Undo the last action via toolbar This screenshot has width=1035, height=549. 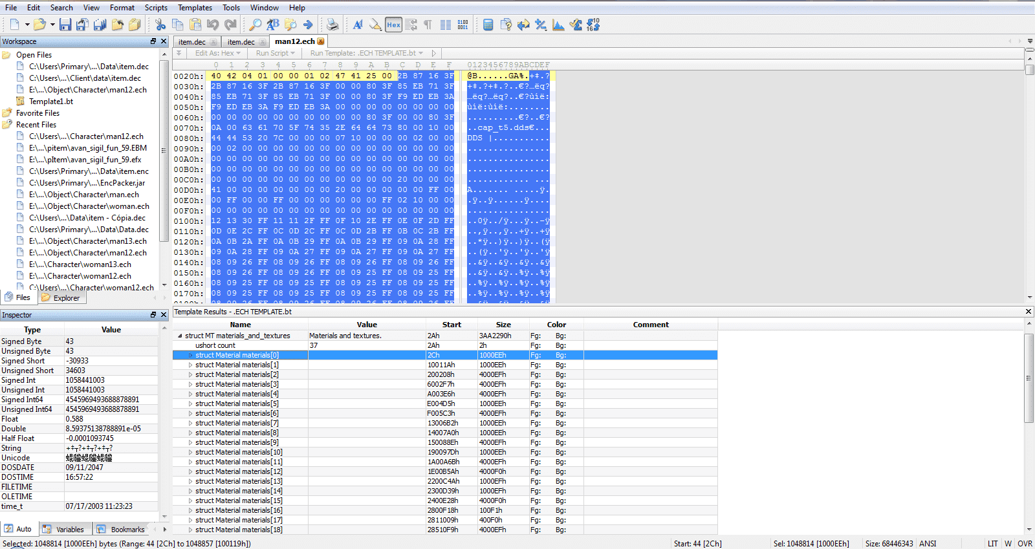click(x=213, y=25)
